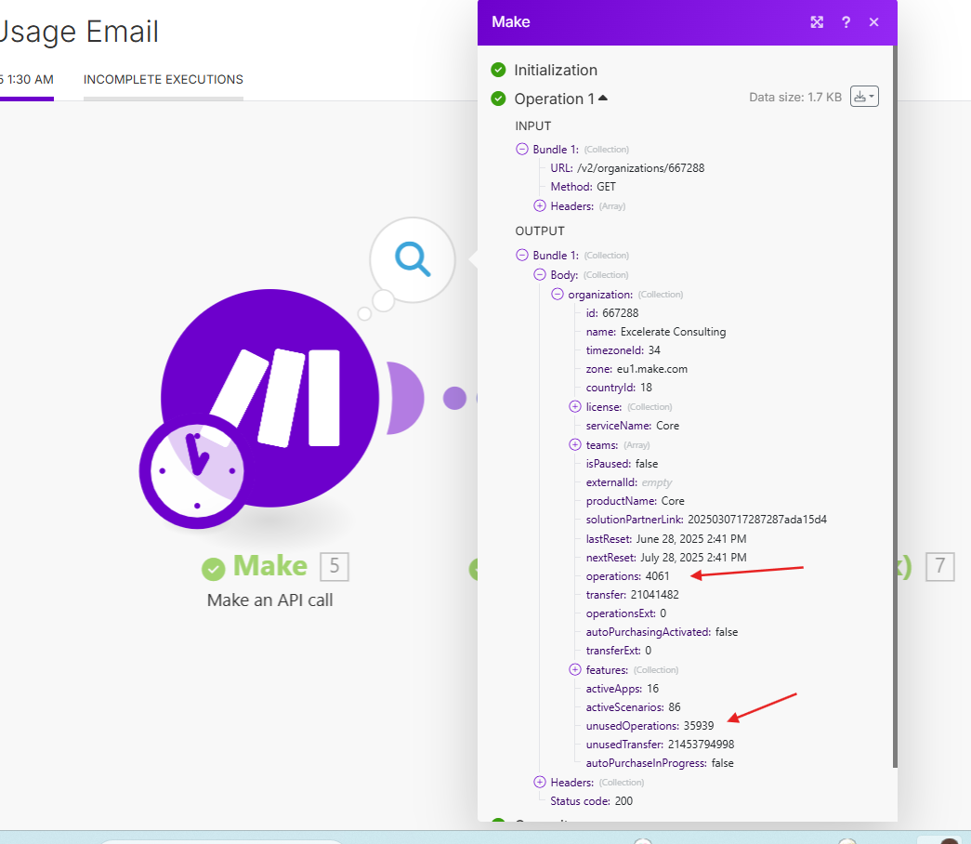The height and width of the screenshot is (844, 971).
Task: Collapse the organization collection
Action: tap(558, 295)
